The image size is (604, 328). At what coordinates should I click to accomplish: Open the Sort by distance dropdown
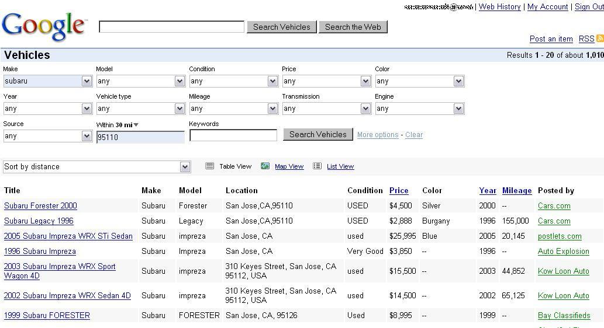point(96,167)
